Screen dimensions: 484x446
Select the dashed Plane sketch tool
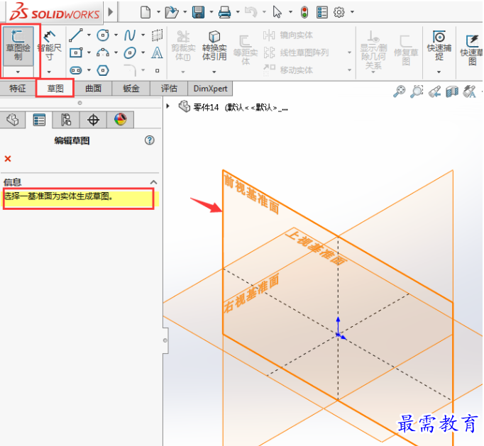pos(157,35)
